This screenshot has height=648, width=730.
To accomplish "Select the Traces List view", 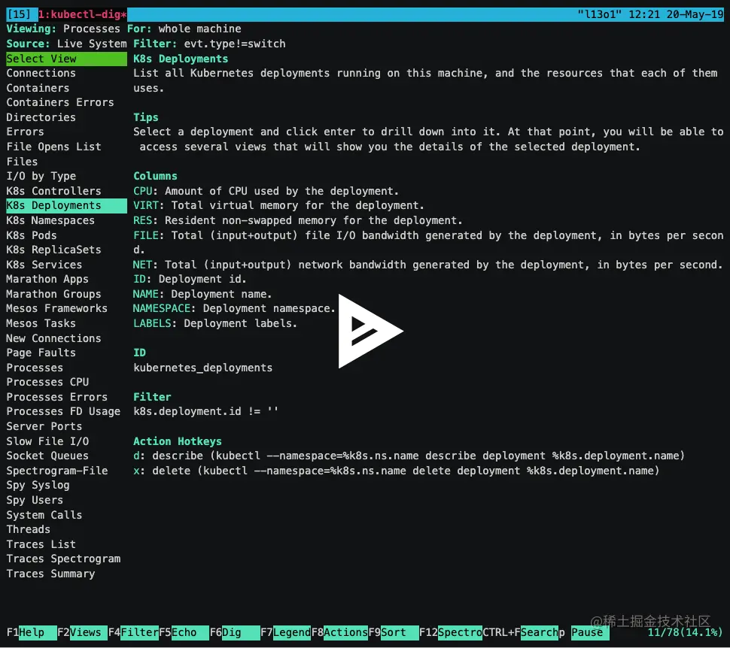I will [x=41, y=544].
